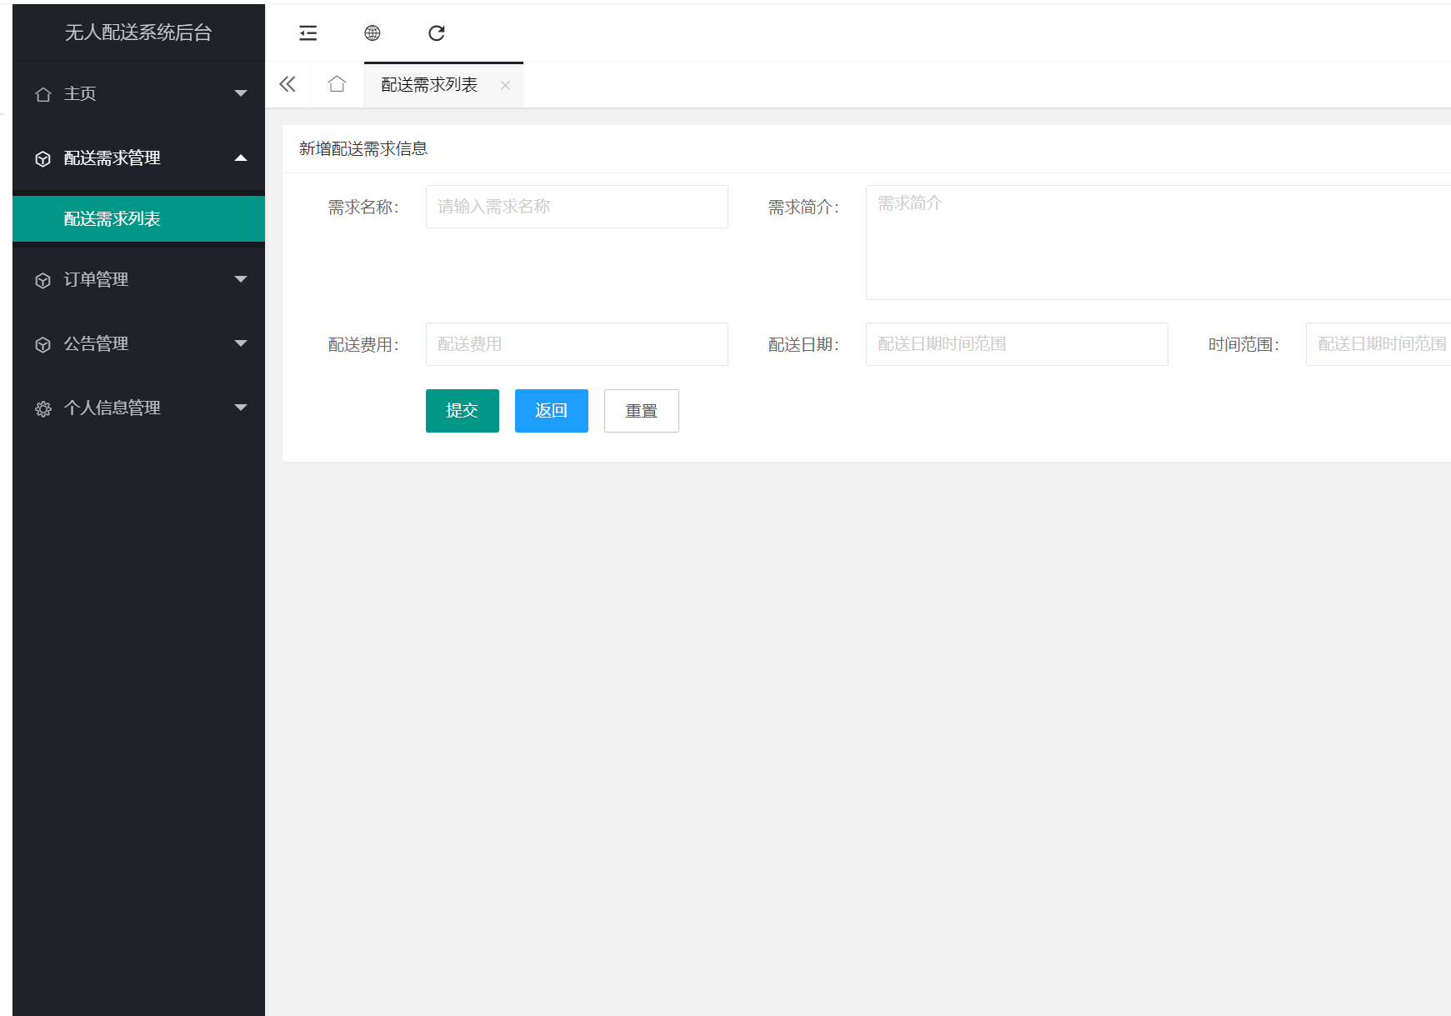Click the 重置 reset button
1451x1016 pixels.
pos(642,411)
